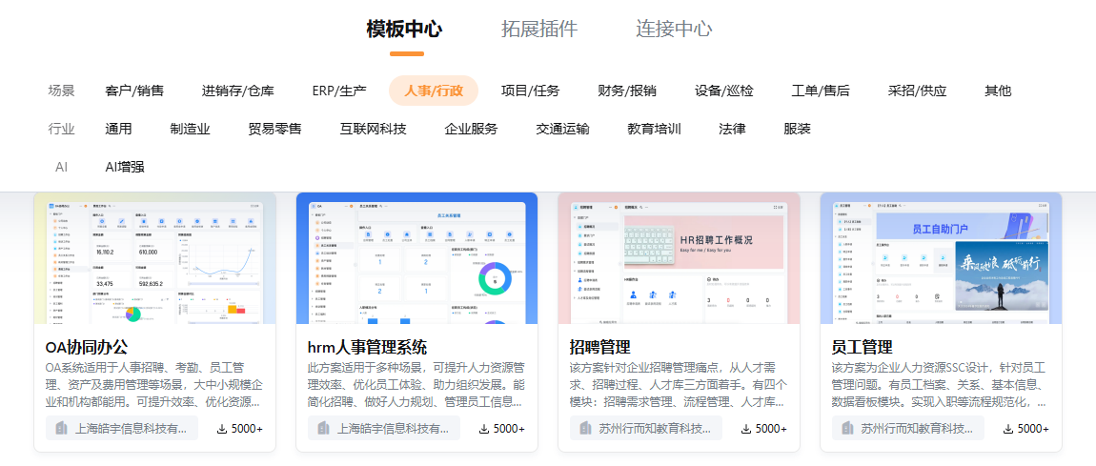This screenshot has width=1096, height=466.
Task: Filter scenes by 进销存/仓库
Action: pyautogui.click(x=237, y=91)
